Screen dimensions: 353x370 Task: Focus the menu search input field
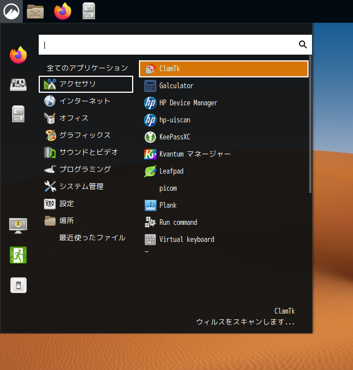pos(175,44)
